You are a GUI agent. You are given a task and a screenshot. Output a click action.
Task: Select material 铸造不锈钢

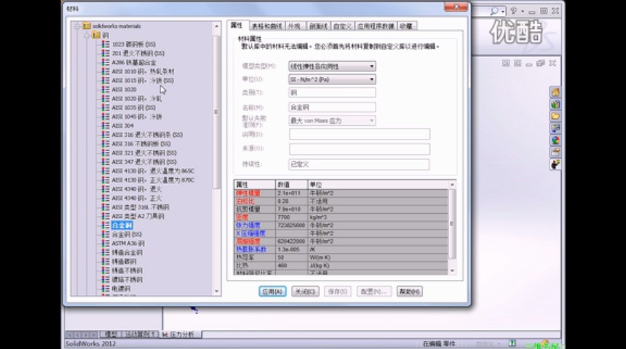[x=127, y=270]
